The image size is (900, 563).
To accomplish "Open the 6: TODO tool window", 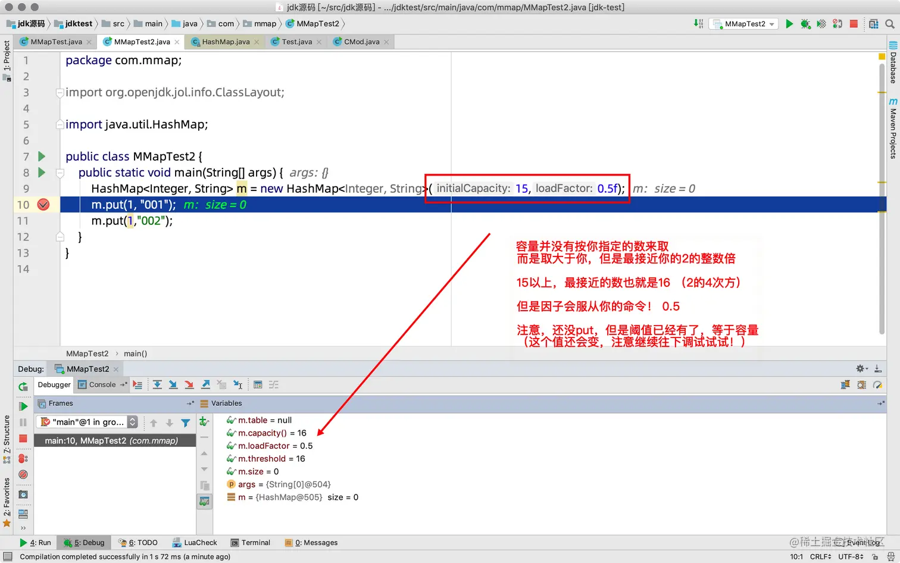I will pos(138,543).
